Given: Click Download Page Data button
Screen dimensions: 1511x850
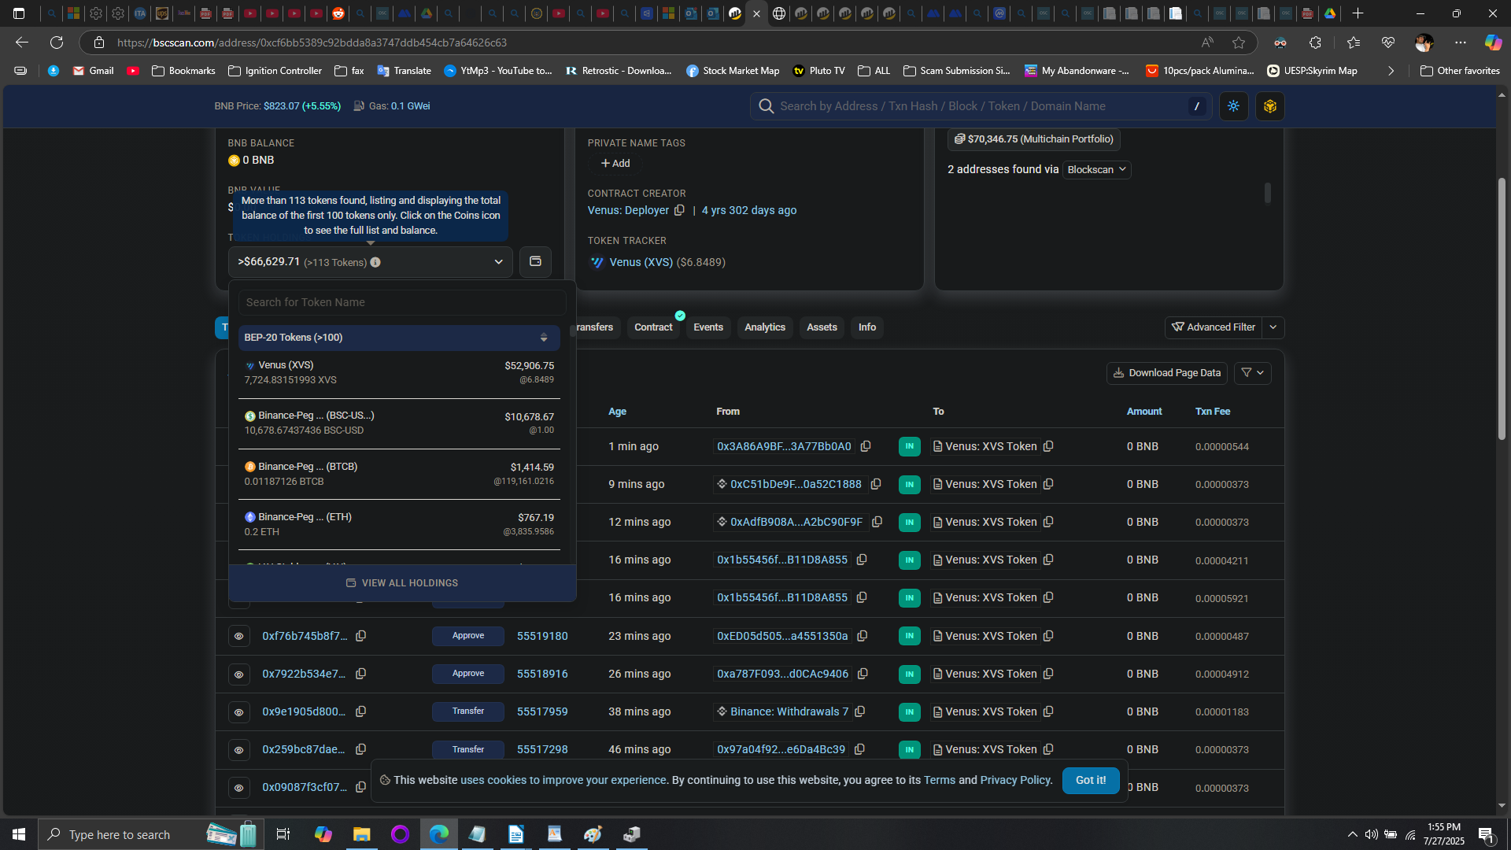Looking at the screenshot, I should tap(1166, 373).
